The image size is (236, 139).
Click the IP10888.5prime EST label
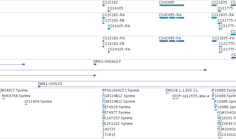[224, 90]
